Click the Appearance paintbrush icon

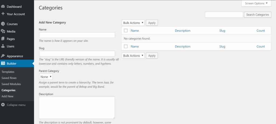pyautogui.click(x=3, y=56)
